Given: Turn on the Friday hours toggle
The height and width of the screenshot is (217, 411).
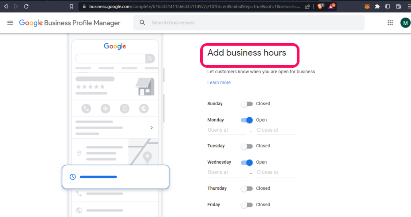Looking at the screenshot, I should click(x=247, y=205).
